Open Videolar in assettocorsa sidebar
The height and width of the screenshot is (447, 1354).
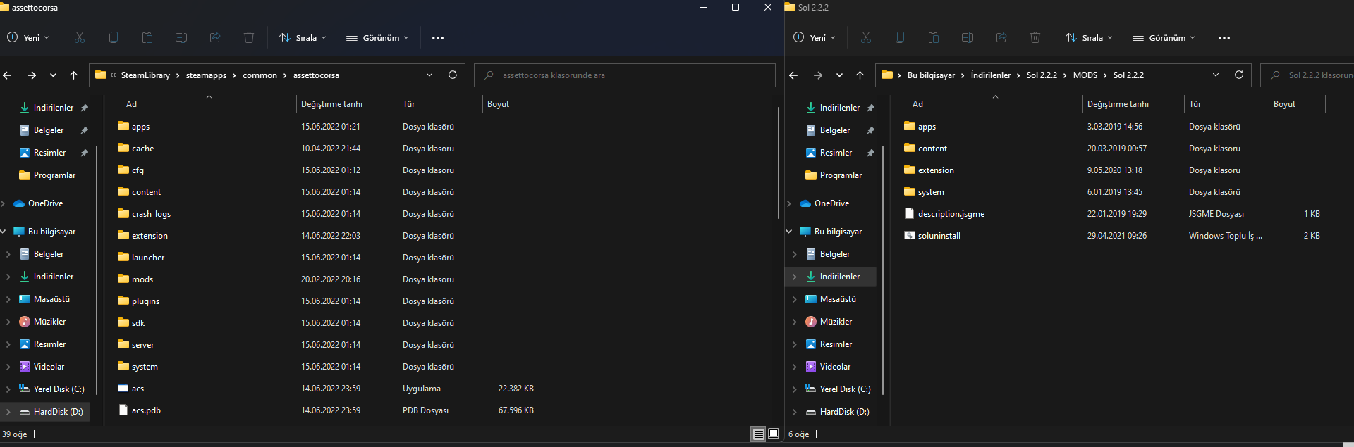49,367
